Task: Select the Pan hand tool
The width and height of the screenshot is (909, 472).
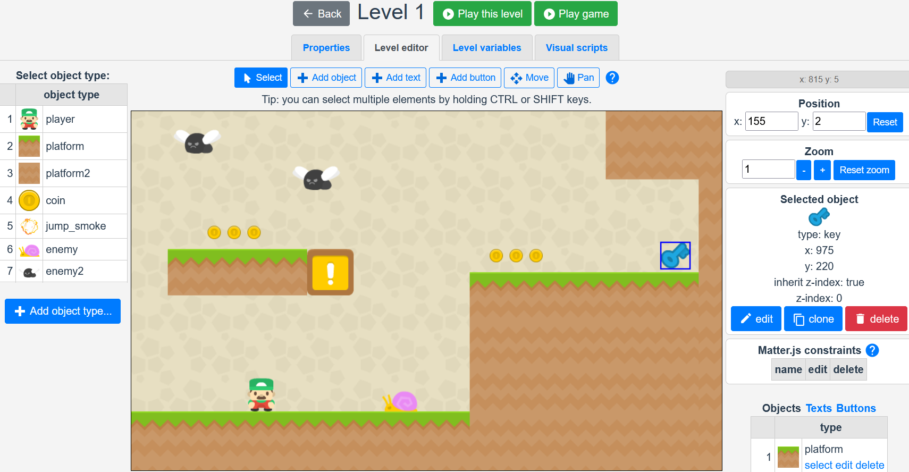Action: pos(578,78)
